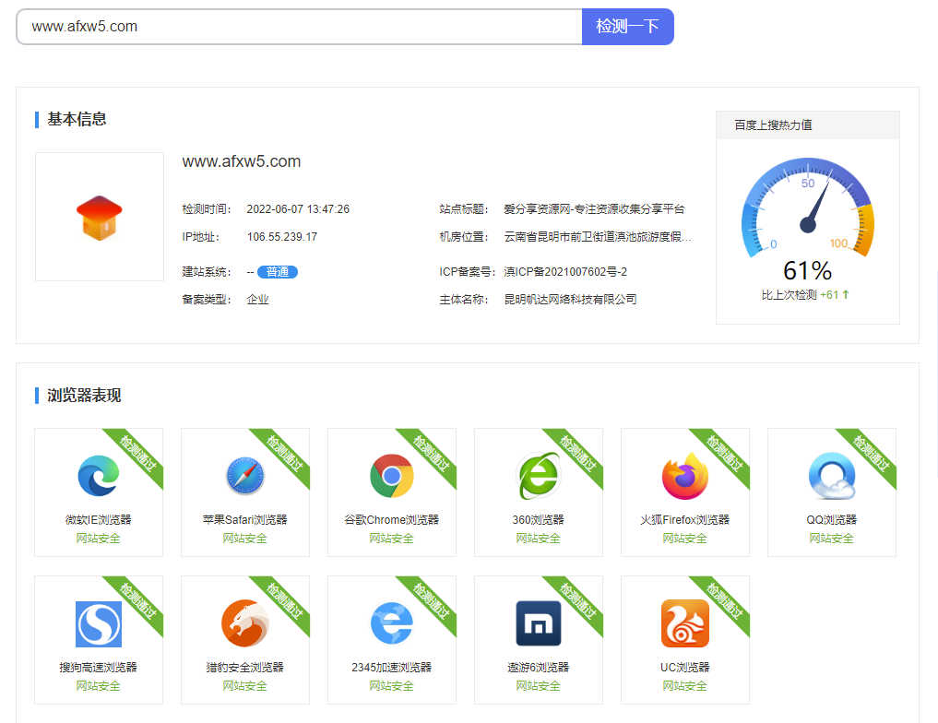The image size is (938, 723).
Task: Click the truncated 机房位置 value text
Action: coord(598,237)
